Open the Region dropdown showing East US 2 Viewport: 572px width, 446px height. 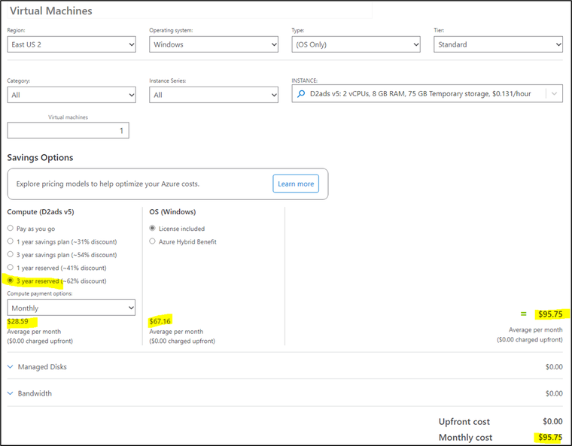pos(71,44)
